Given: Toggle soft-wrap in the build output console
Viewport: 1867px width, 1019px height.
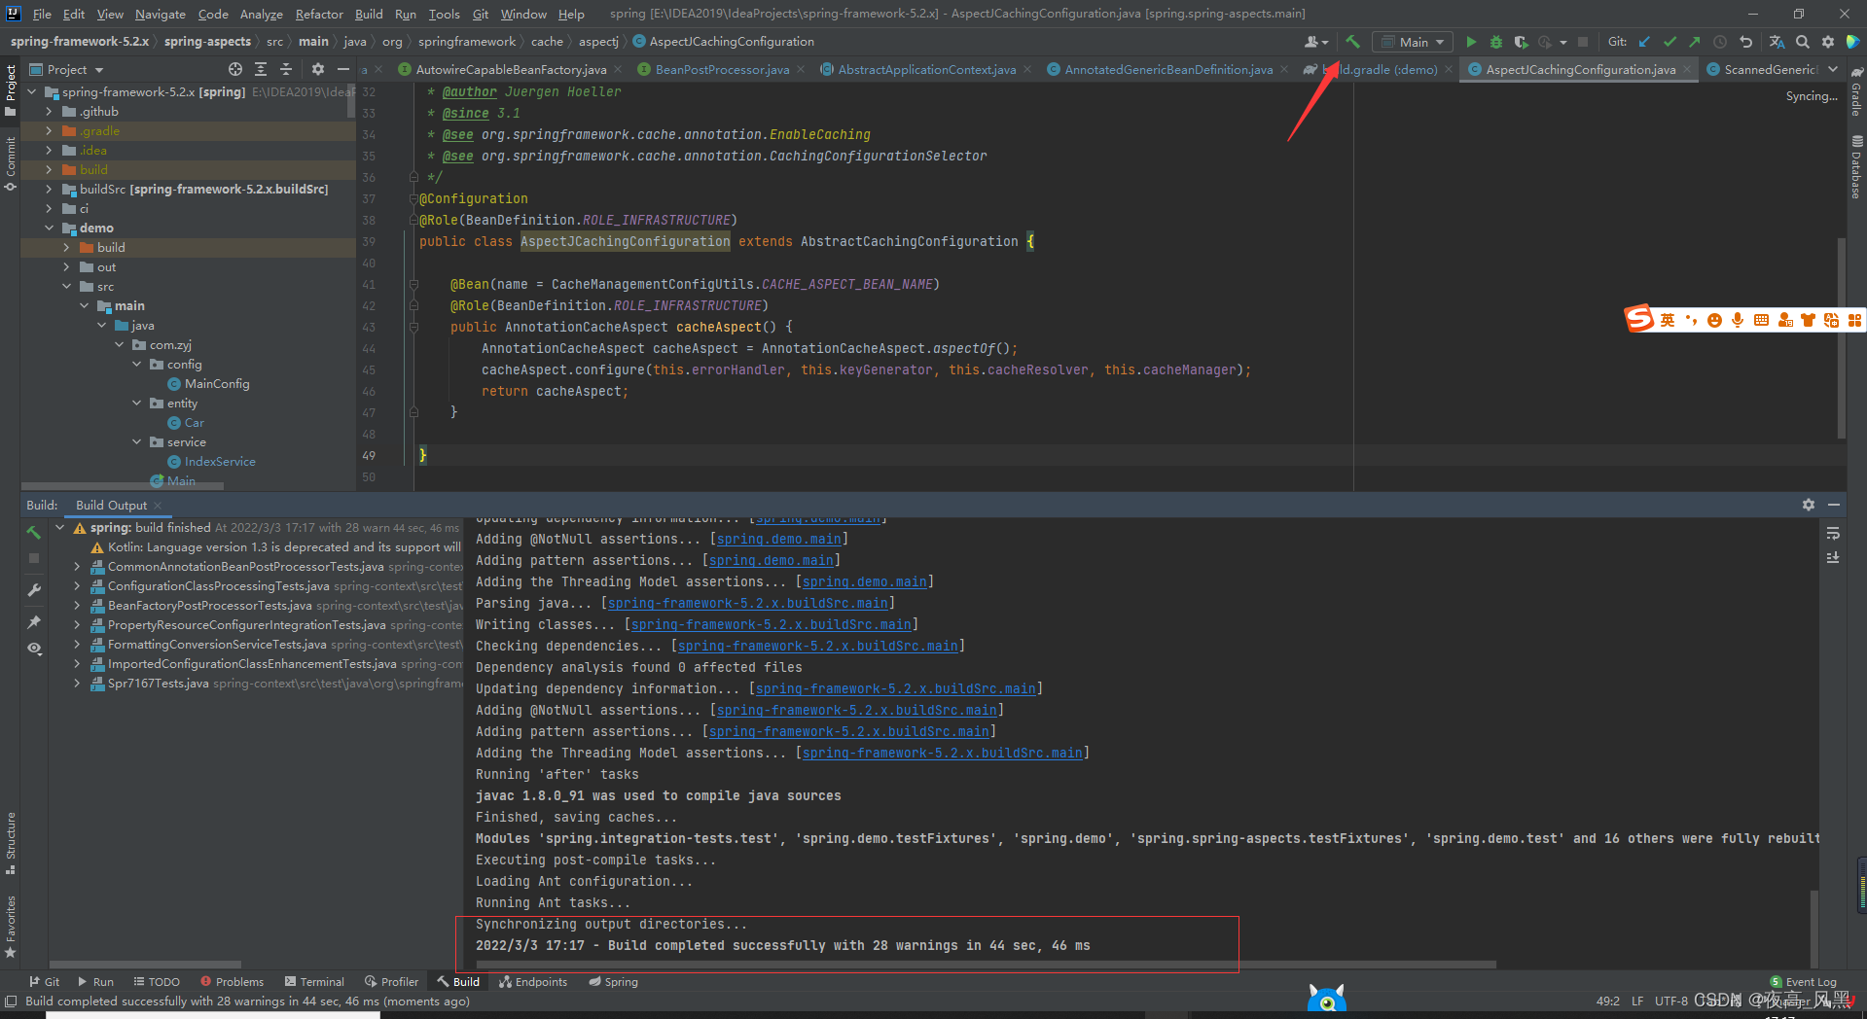Looking at the screenshot, I should point(1833,534).
